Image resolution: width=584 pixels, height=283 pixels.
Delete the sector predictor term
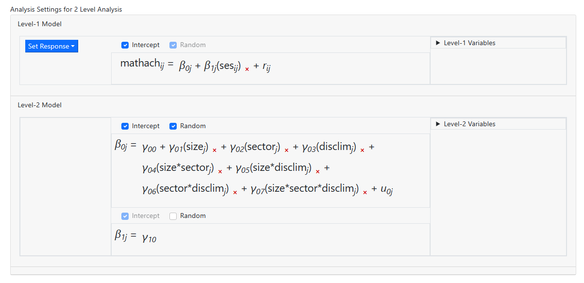pos(286,150)
